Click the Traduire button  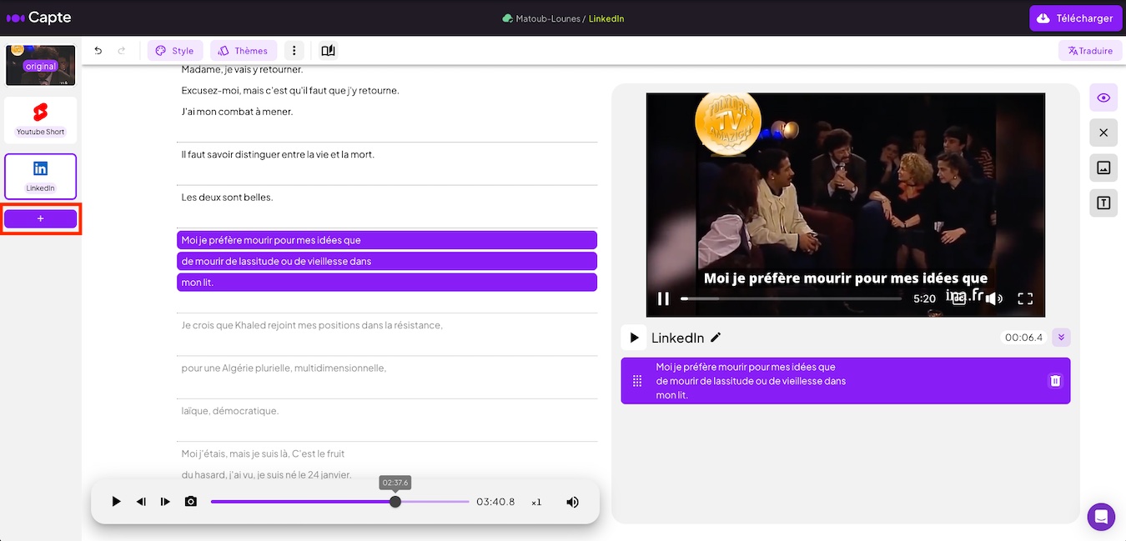pos(1090,51)
